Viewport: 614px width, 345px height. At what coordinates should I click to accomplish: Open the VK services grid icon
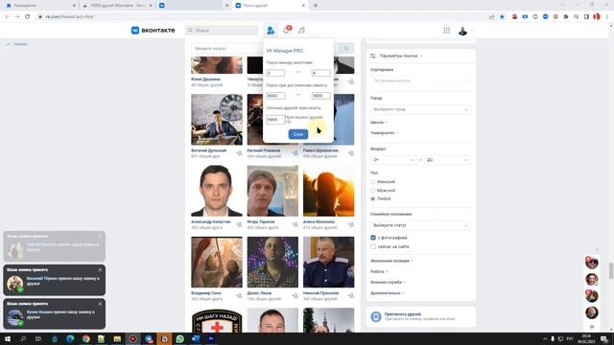[x=446, y=30]
